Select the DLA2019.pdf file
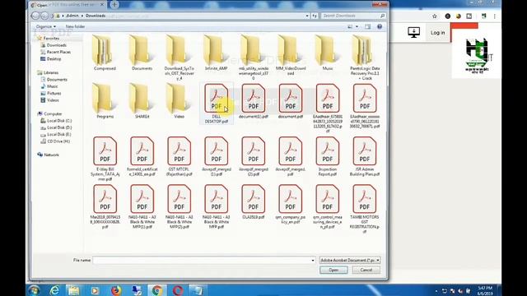Image resolution: width=527 pixels, height=296 pixels. pyautogui.click(x=254, y=202)
